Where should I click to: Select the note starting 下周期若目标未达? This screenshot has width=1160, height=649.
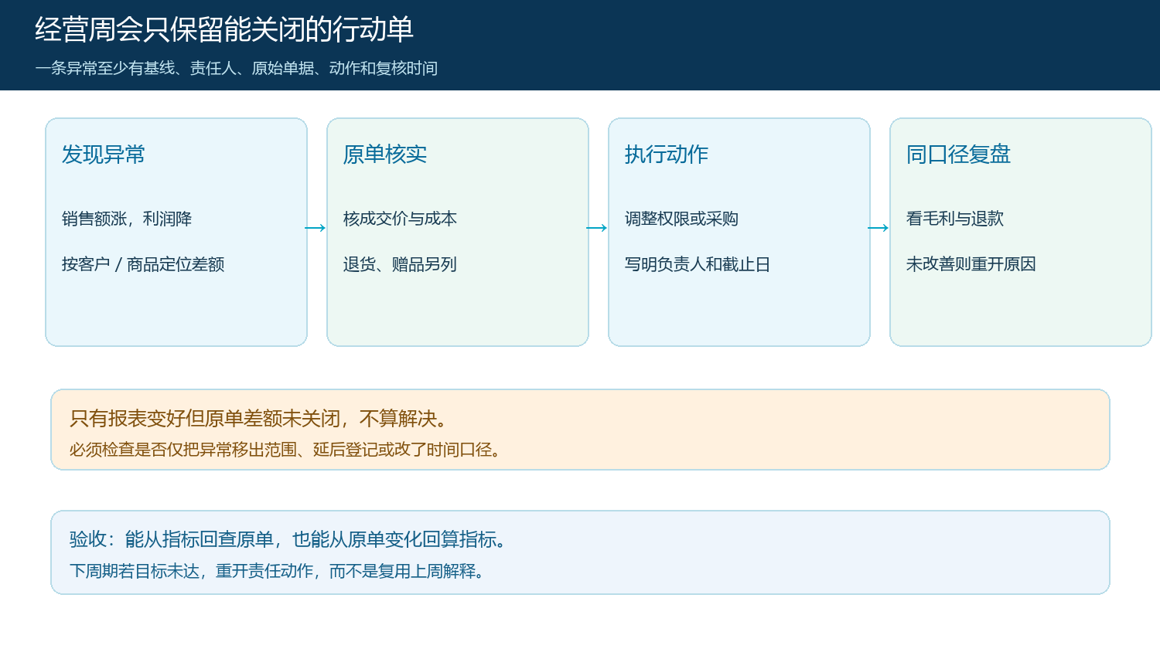click(x=278, y=571)
